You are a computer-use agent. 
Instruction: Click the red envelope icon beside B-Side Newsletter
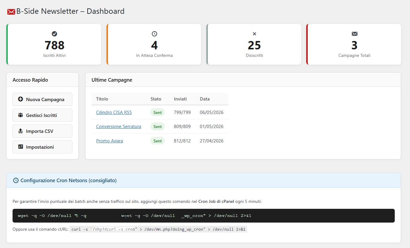click(11, 12)
